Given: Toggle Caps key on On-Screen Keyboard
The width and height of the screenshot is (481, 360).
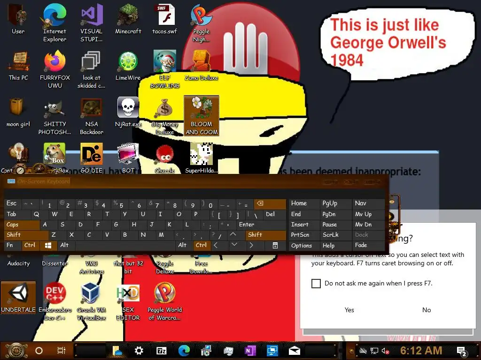Looking at the screenshot, I should [22, 225].
